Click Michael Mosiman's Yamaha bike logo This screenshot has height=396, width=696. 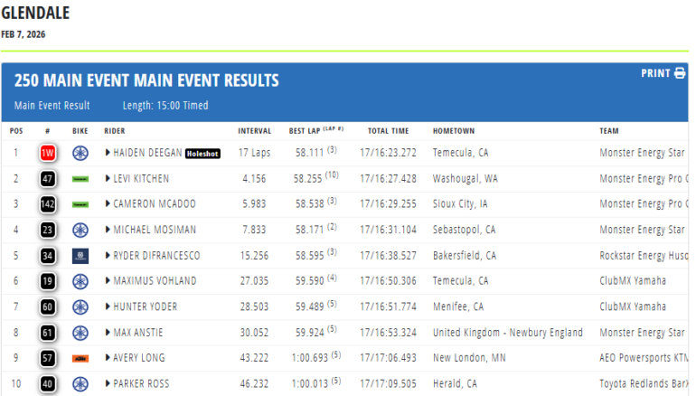pos(80,230)
